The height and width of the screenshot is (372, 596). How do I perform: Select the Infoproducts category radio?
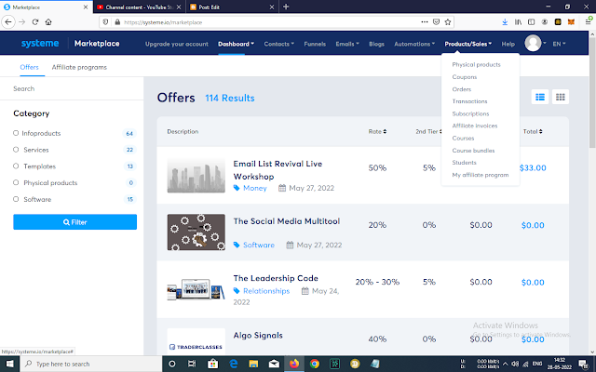16,133
